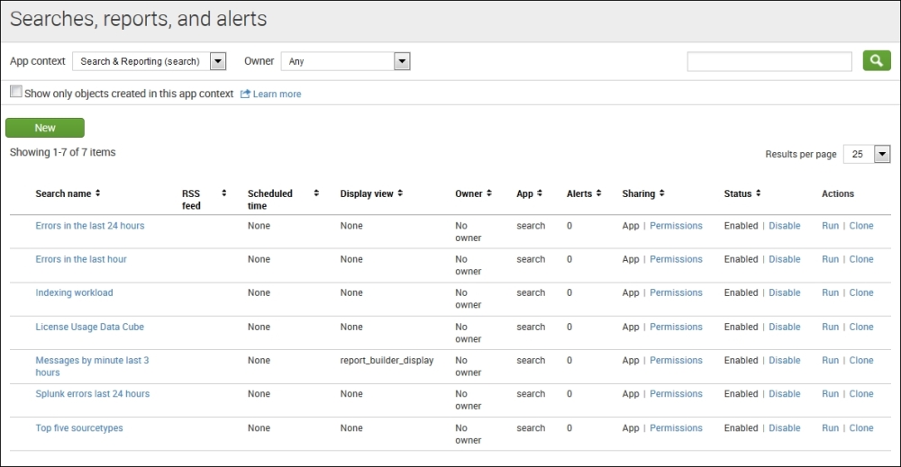The width and height of the screenshot is (901, 467).
Task: Click the Learn more external link icon
Action: click(x=244, y=94)
